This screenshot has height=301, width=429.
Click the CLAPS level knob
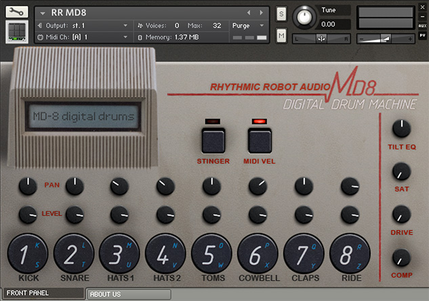(304, 214)
